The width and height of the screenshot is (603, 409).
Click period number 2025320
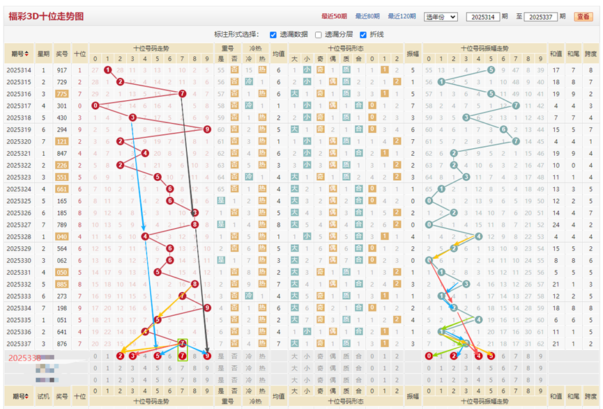tap(19, 142)
